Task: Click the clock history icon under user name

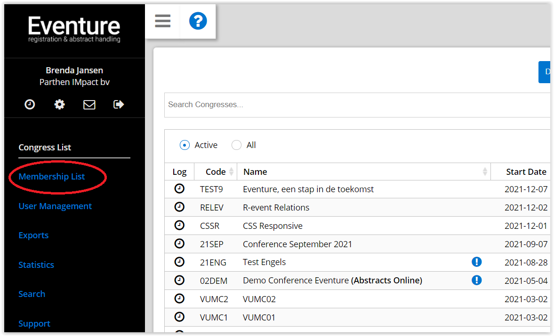Action: (30, 104)
